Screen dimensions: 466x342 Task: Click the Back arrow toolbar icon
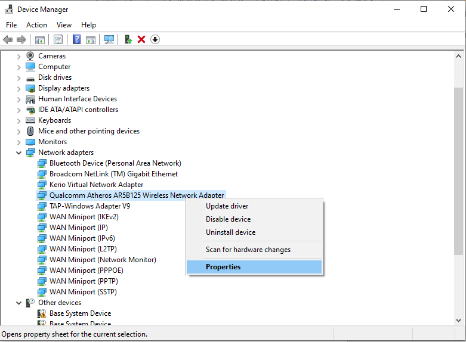pos(8,39)
